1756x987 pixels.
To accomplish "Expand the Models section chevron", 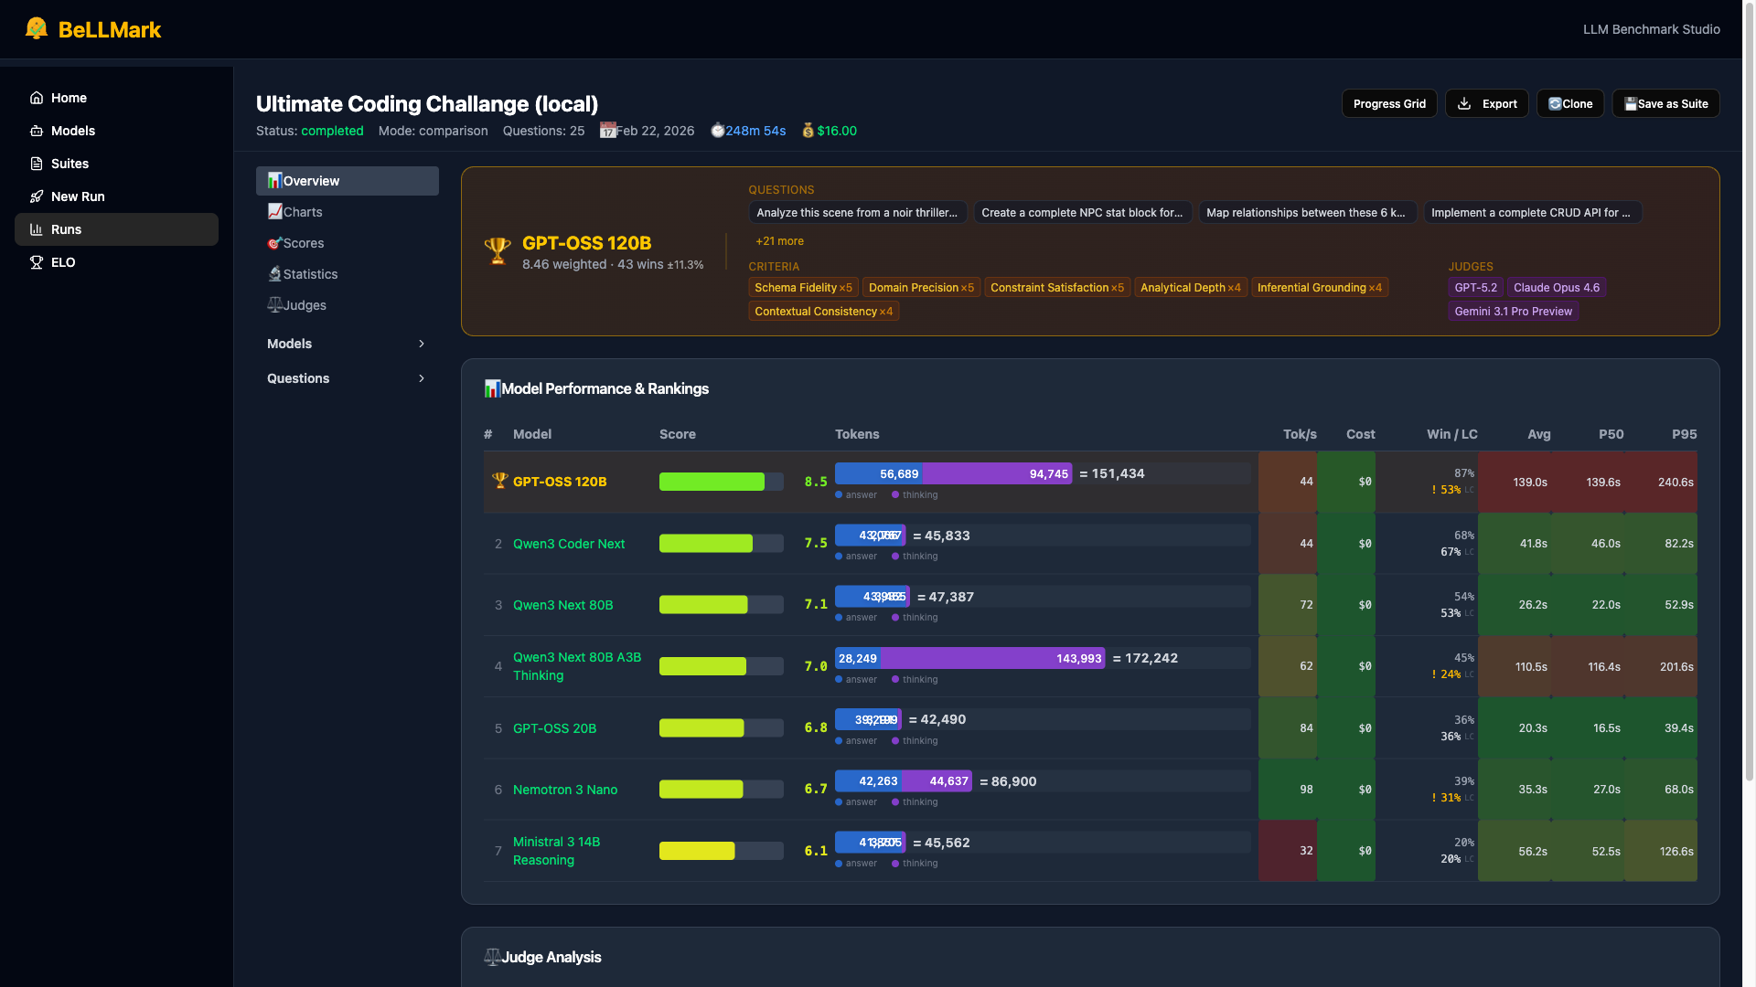I will (x=422, y=344).
